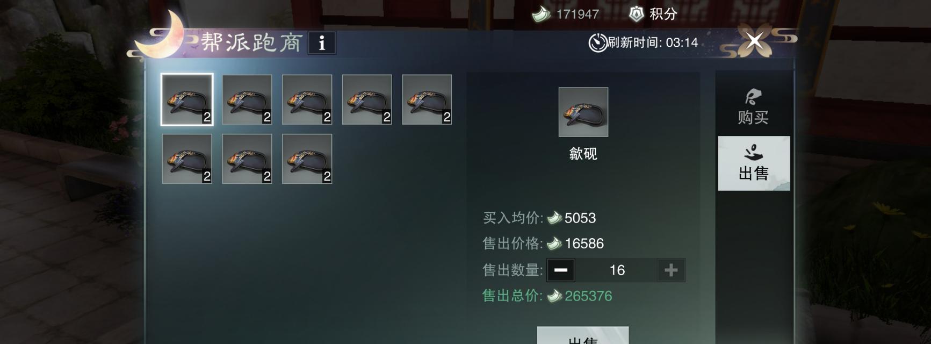This screenshot has height=344, width=931.
Task: Click the silver currency icon showing 171947
Action: (541, 14)
